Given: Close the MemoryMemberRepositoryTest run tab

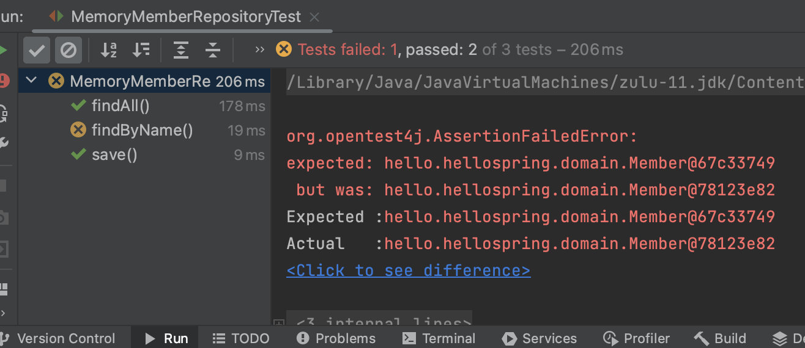Looking at the screenshot, I should pos(314,17).
